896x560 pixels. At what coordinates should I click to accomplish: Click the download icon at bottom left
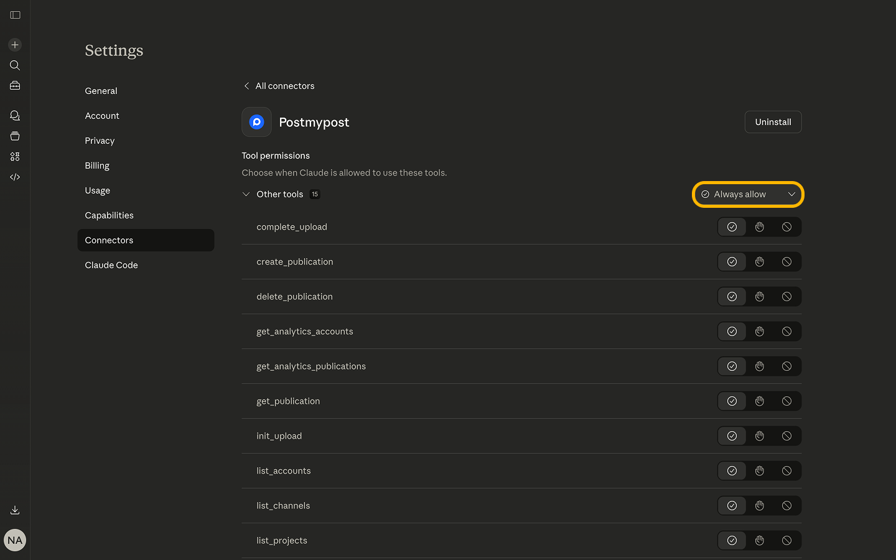pyautogui.click(x=15, y=510)
